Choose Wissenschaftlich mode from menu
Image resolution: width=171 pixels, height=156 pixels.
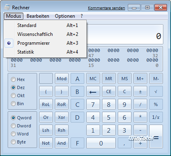point(45,34)
